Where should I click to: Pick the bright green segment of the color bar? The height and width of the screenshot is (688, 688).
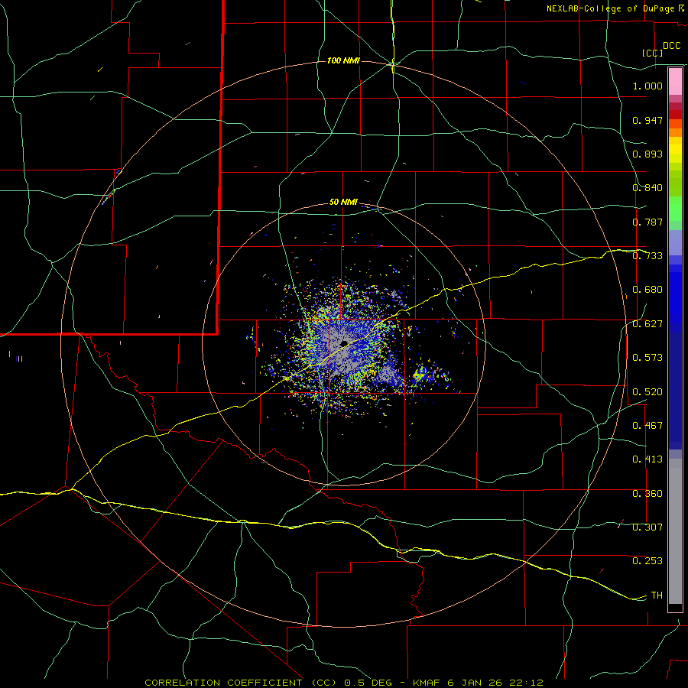[x=675, y=209]
